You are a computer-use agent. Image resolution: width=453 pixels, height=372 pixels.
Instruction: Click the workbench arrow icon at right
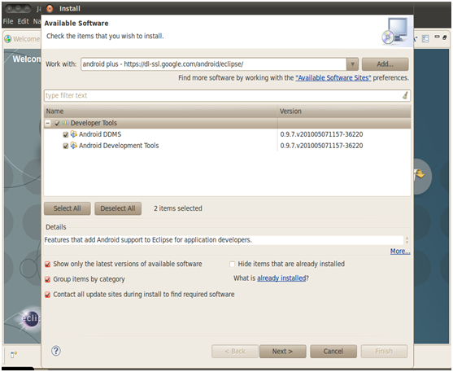[x=419, y=174]
